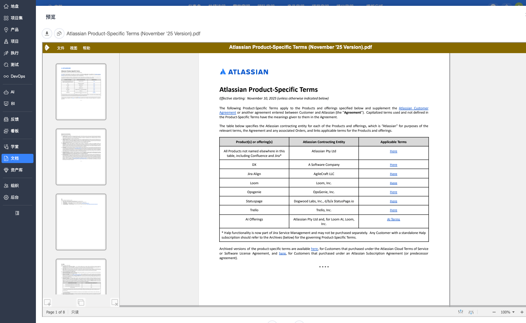Go to previous page using up-arrow icon
526x323 pixels.
461,312
